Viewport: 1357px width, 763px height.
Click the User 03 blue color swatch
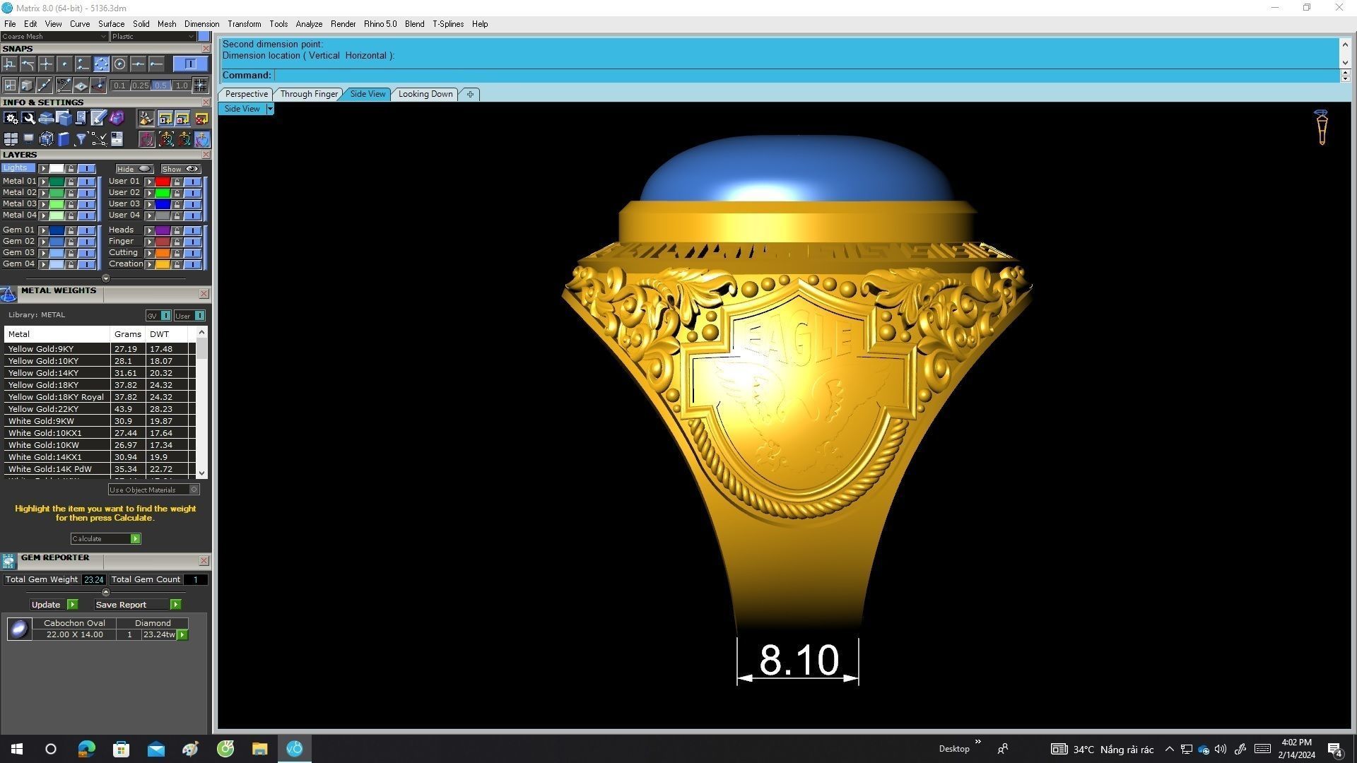coord(163,204)
